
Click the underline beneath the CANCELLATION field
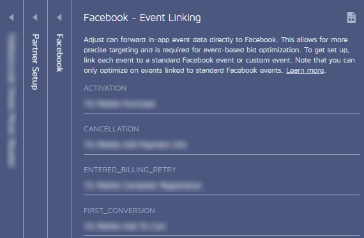(222, 154)
